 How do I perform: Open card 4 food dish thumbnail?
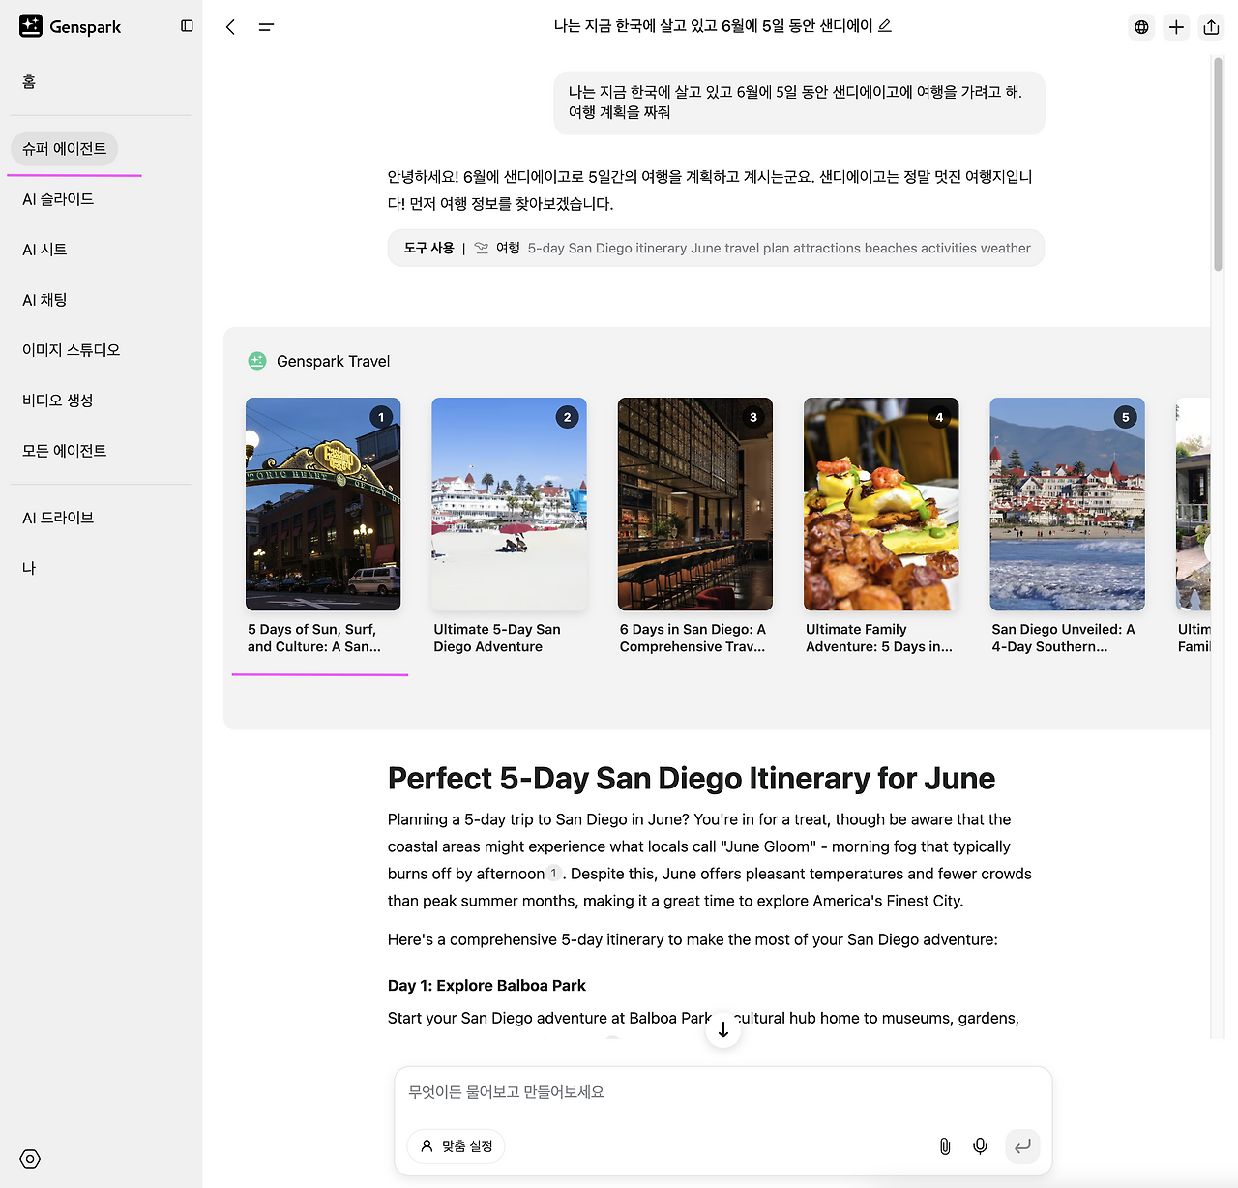click(881, 504)
